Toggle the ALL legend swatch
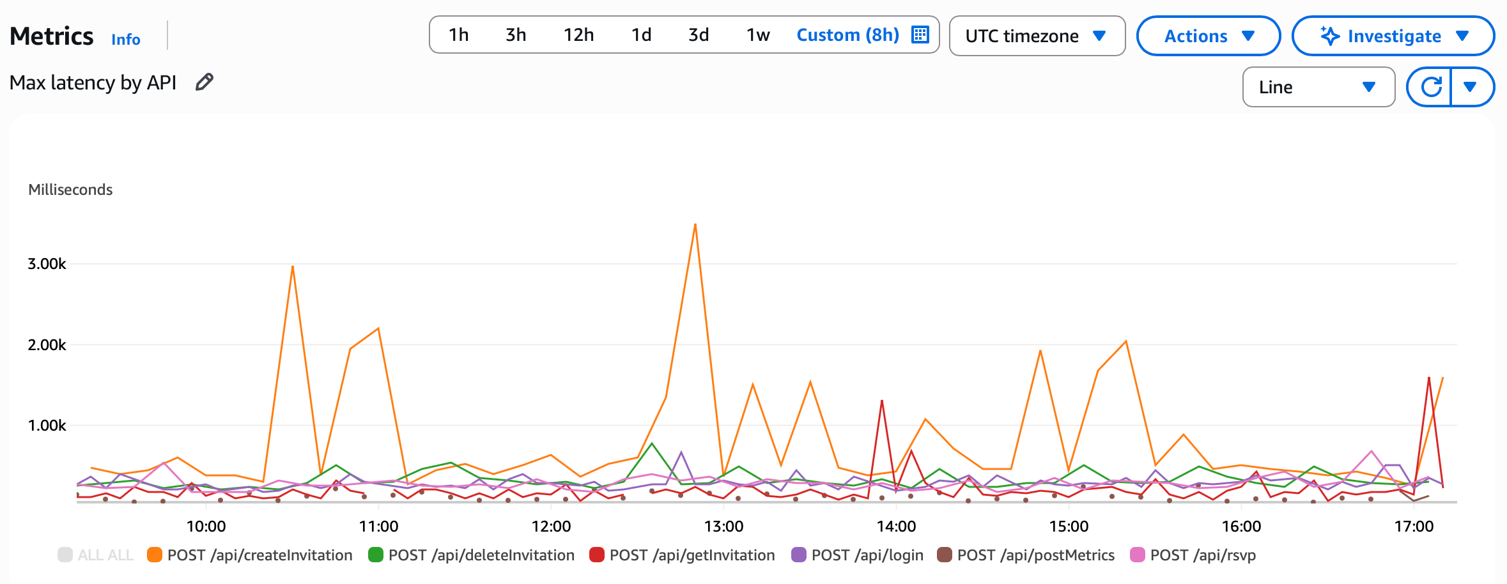 [x=65, y=555]
